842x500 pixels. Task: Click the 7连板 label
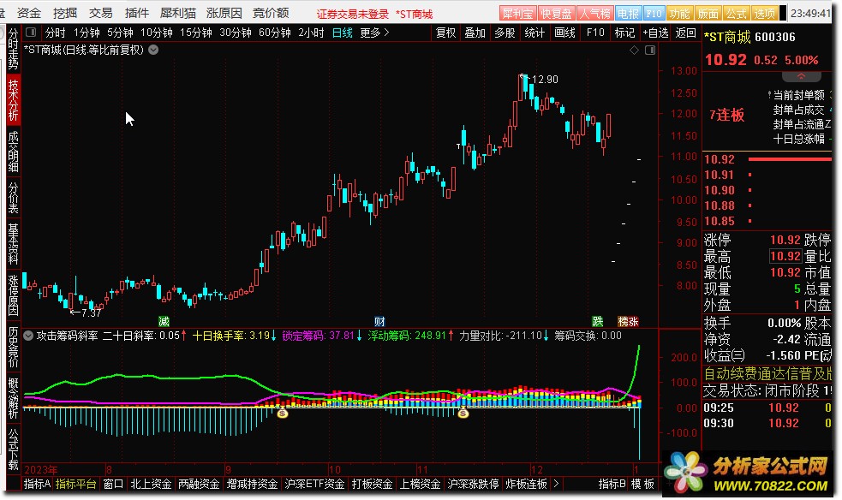point(726,115)
